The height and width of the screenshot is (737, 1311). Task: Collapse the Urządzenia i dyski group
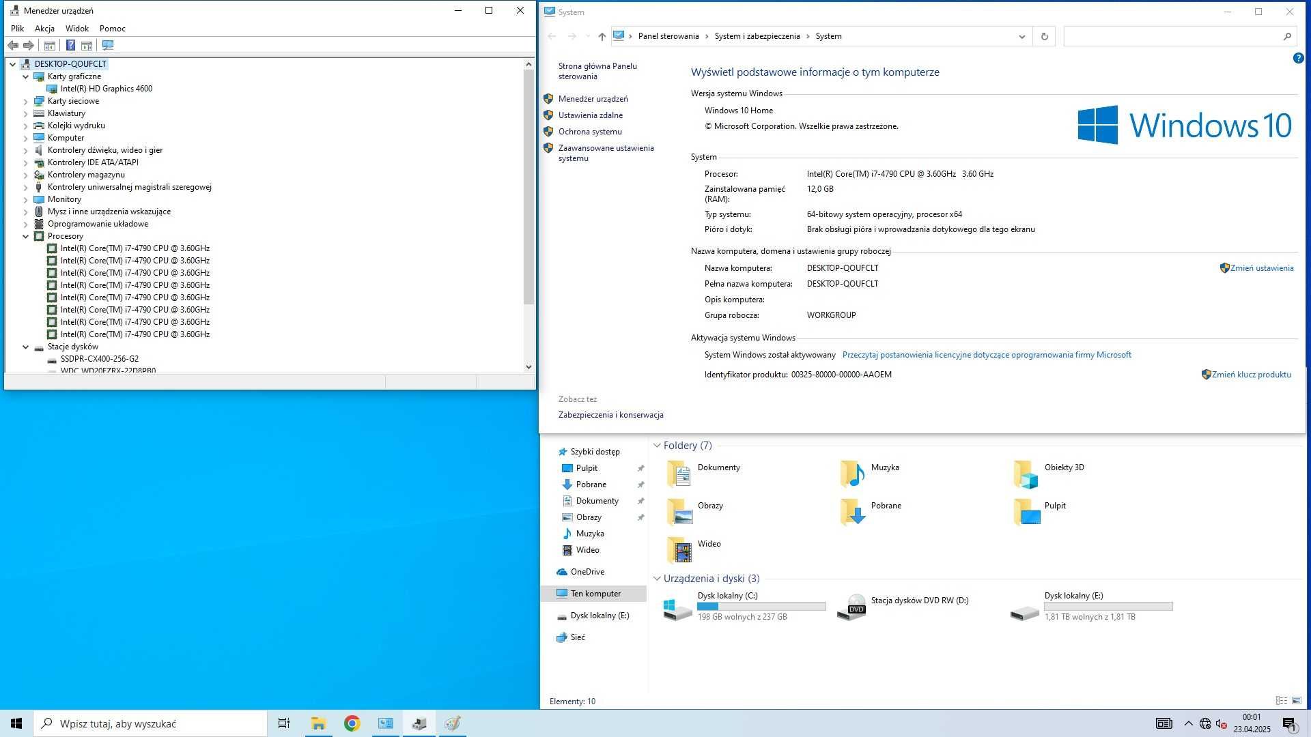[x=657, y=579]
